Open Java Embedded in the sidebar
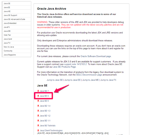This screenshot has width=163, height=135. (17, 23)
